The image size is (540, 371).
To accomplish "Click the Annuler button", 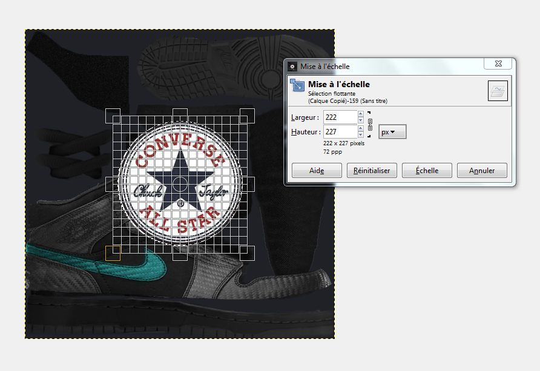I will 482,170.
